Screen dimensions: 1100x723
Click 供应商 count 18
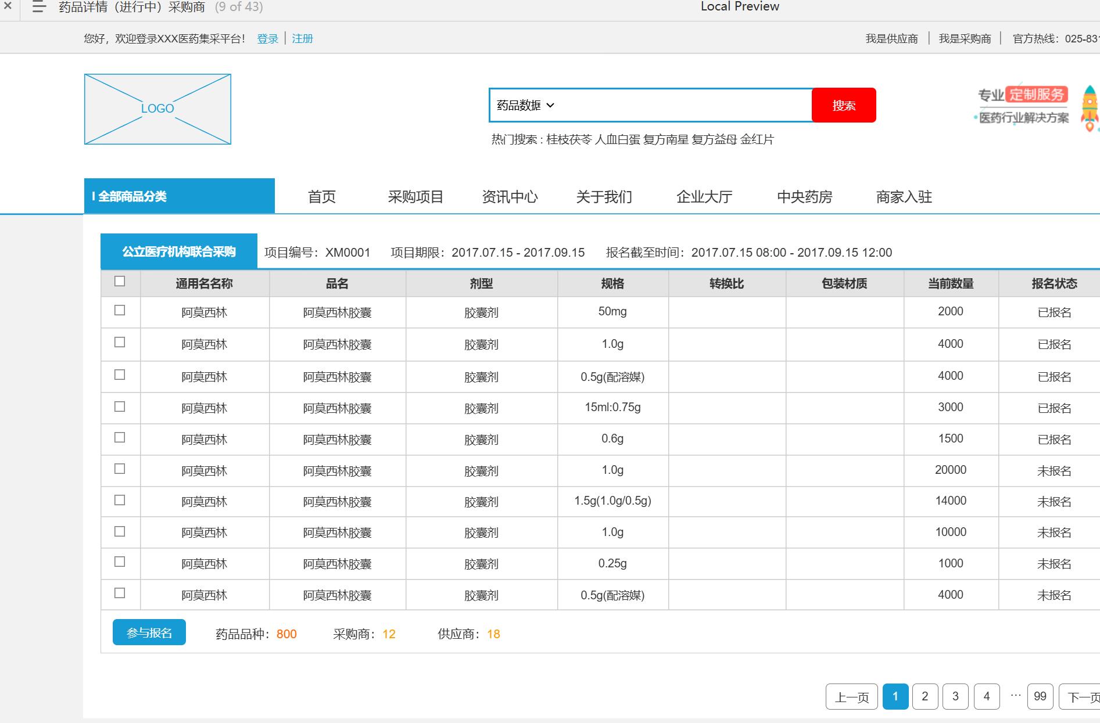(493, 634)
